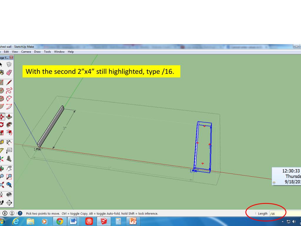Viewport: 301px width, 226px height.
Task: Show hidden system tray icons arrow
Action: pyautogui.click(x=282, y=222)
